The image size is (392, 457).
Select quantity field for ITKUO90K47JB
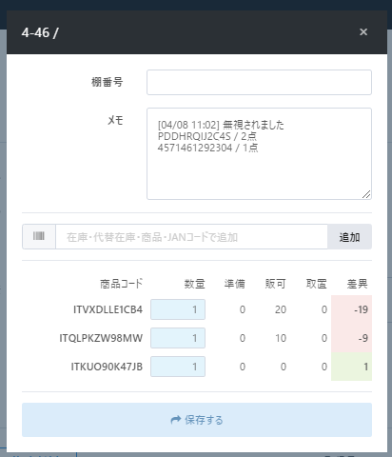click(x=178, y=367)
